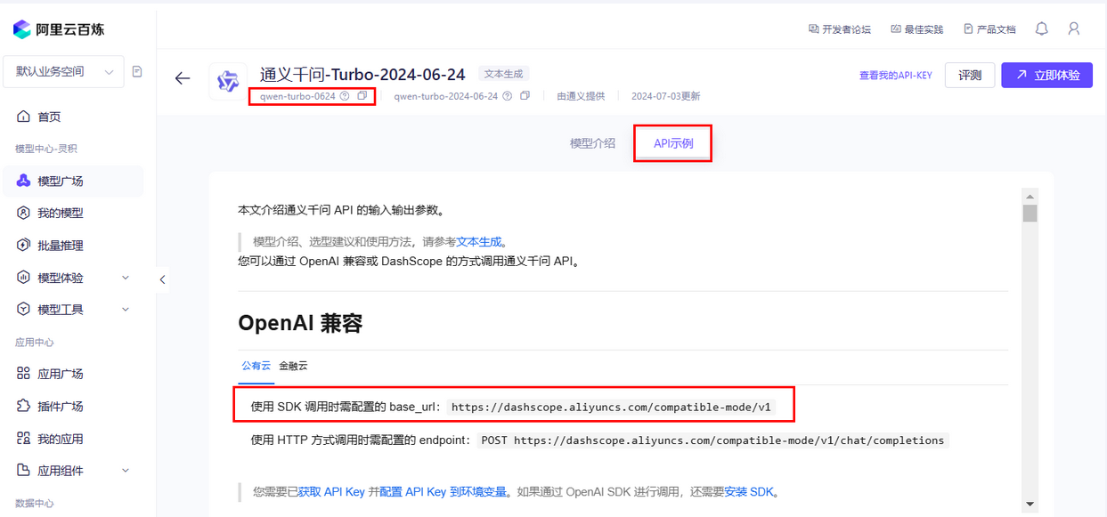Open the 安装 SDK link
This screenshot has width=1107, height=517.
click(x=748, y=491)
